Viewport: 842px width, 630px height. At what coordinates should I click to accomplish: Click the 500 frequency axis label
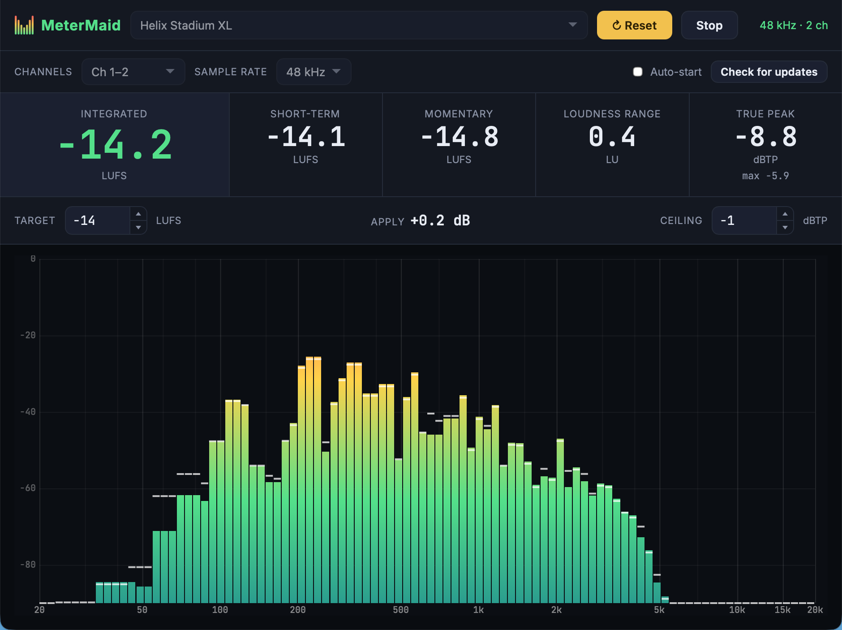click(x=401, y=610)
